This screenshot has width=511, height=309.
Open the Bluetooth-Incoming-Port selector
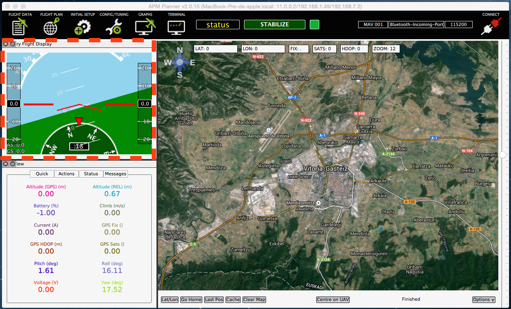pyautogui.click(x=416, y=25)
